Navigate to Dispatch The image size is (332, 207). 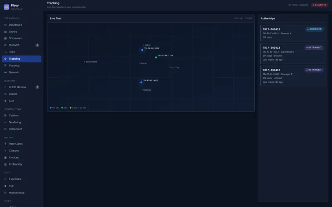pos(22,45)
